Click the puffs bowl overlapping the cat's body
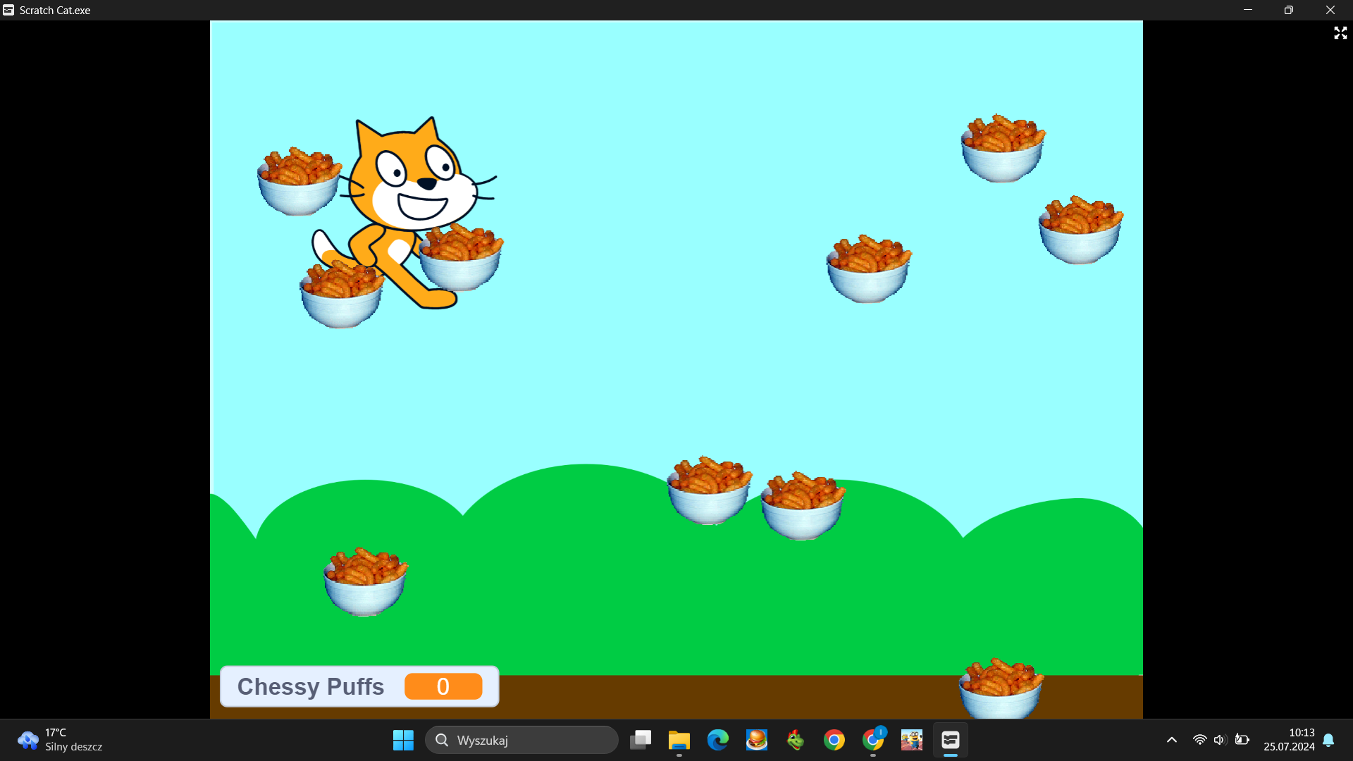The width and height of the screenshot is (1353, 761). coord(461,257)
